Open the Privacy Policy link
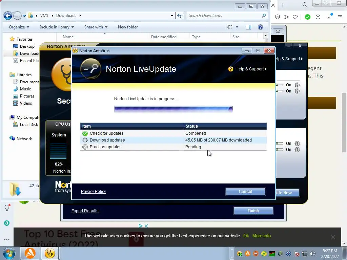 pos(93,192)
